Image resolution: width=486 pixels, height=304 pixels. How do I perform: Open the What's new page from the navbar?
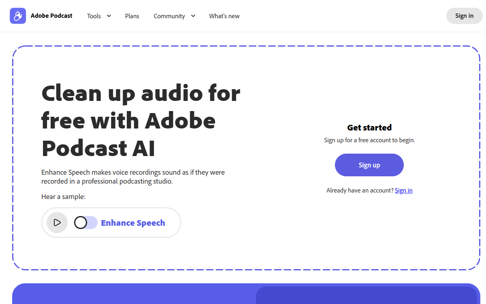[x=224, y=16]
